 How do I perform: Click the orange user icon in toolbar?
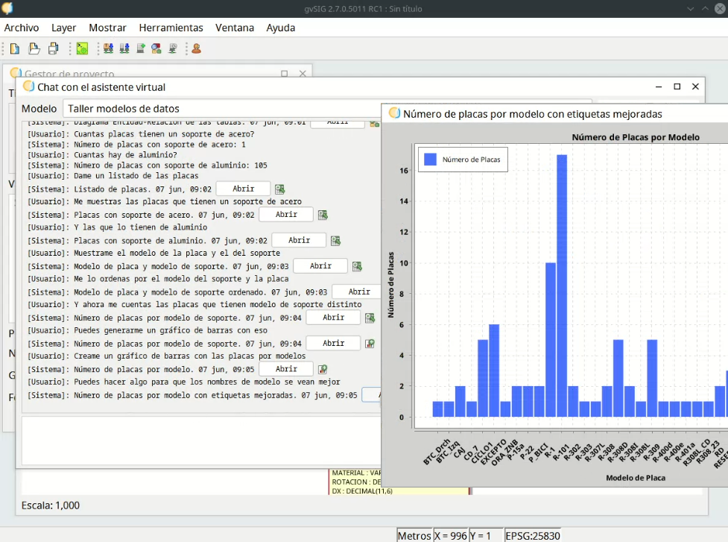(x=196, y=48)
